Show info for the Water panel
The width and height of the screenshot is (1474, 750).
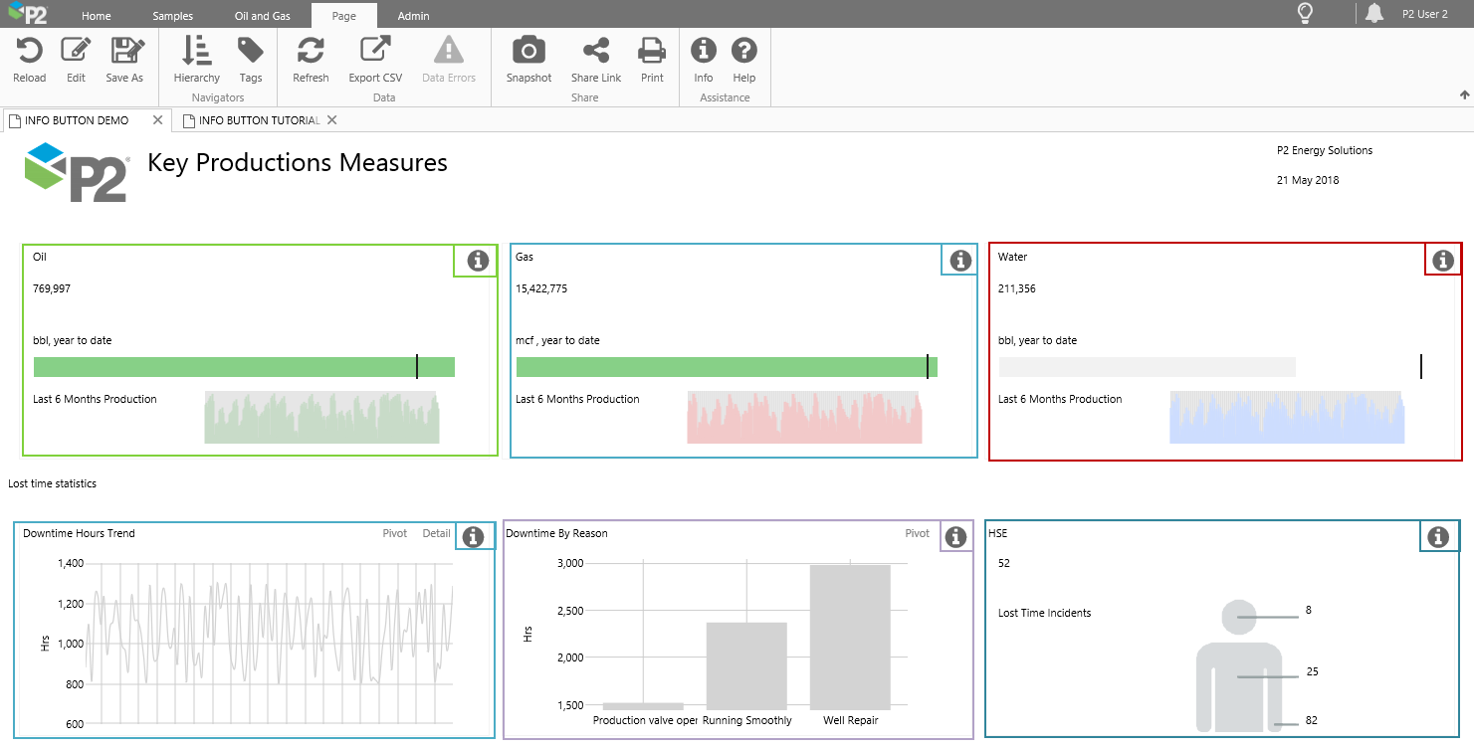pyautogui.click(x=1443, y=261)
